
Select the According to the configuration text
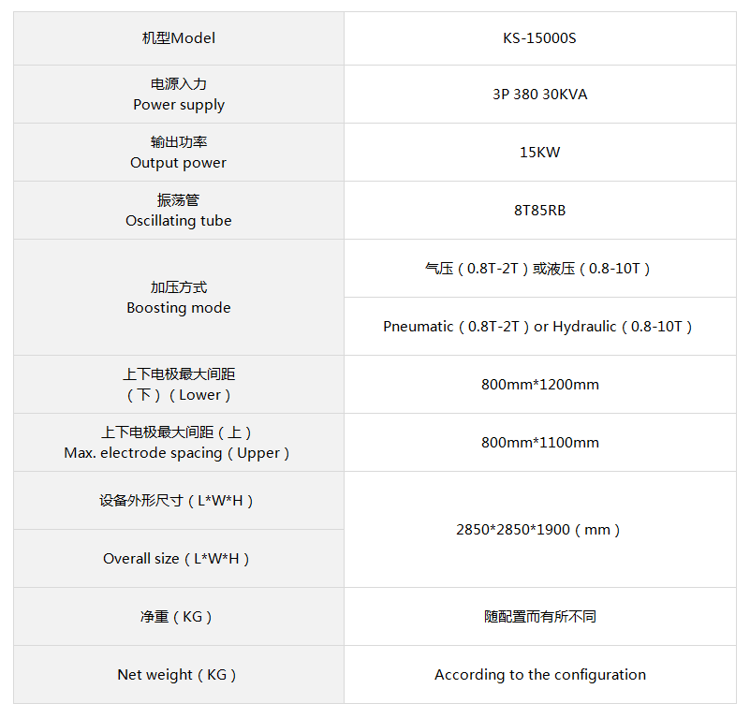click(x=540, y=675)
